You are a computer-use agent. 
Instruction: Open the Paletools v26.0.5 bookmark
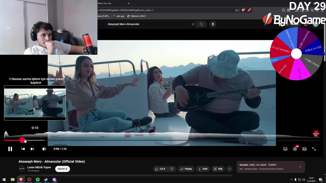(x=137, y=16)
